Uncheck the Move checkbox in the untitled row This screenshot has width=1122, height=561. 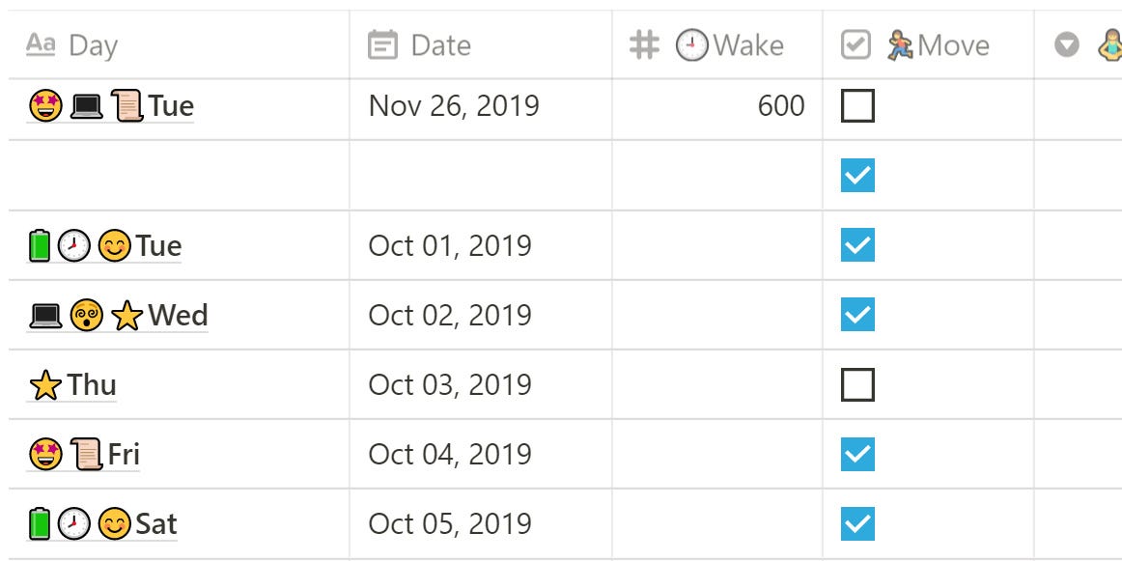(857, 176)
